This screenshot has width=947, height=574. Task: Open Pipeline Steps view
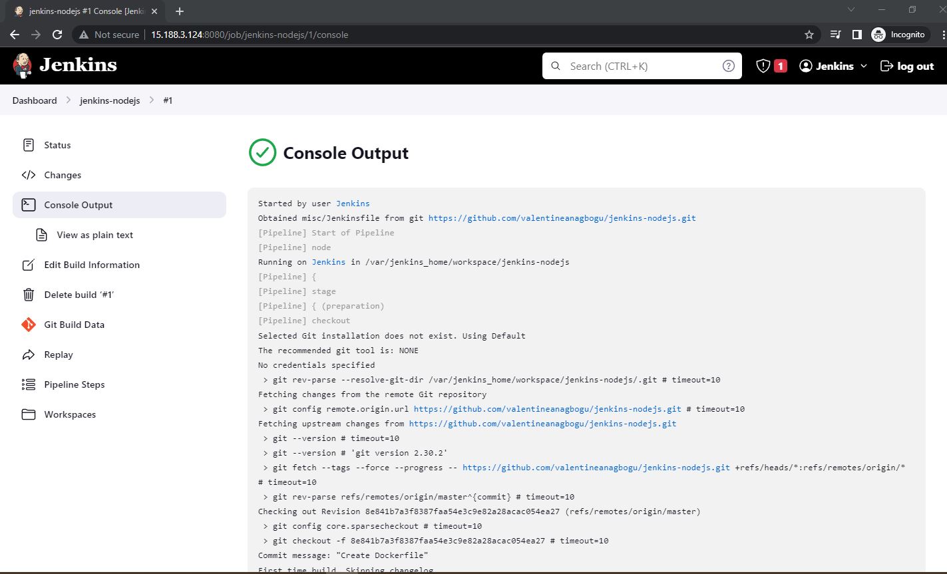75,384
